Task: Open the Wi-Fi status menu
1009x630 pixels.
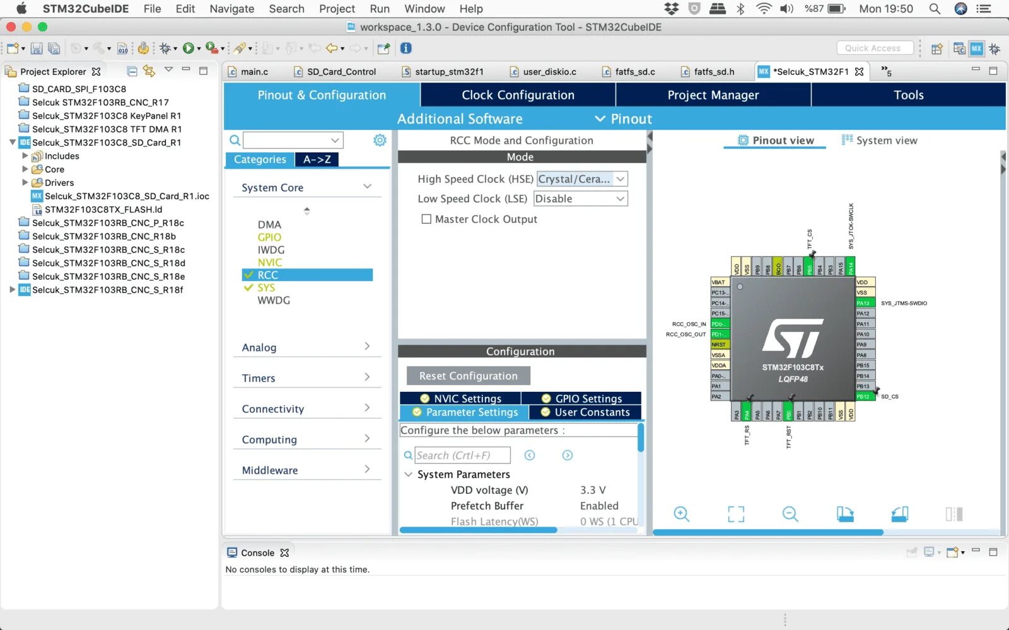Action: [764, 9]
